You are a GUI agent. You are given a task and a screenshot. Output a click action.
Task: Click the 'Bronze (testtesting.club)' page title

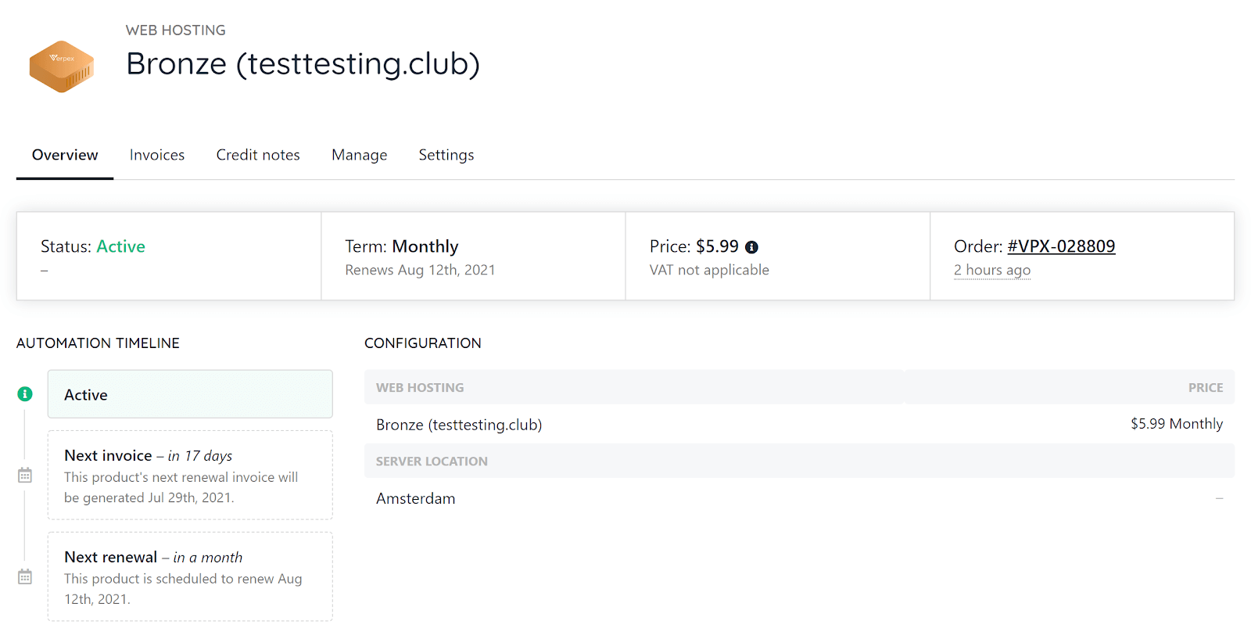coord(303,64)
